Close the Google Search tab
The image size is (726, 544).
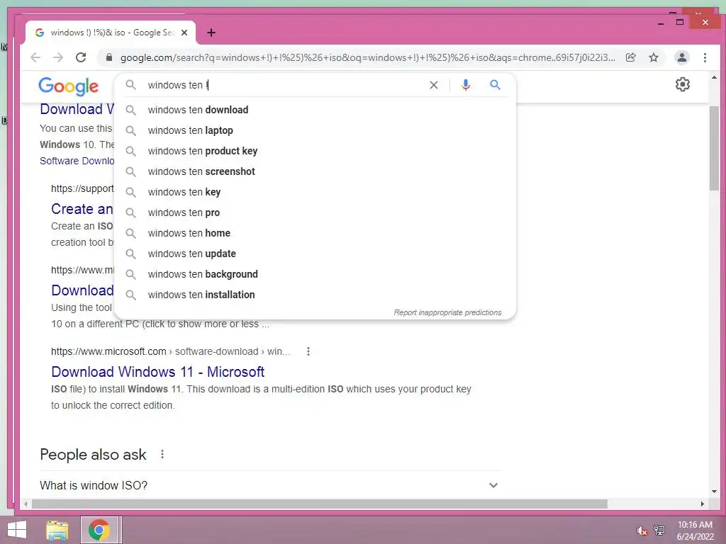point(184,33)
